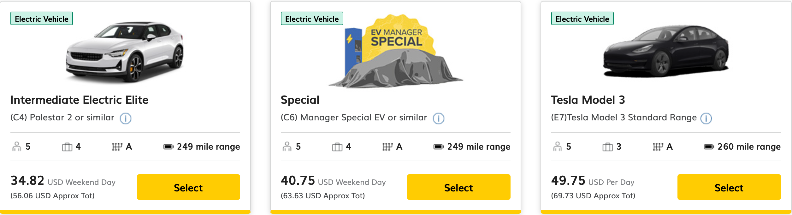Click the Electric Vehicle badge on Tesla card
This screenshot has width=792, height=215.
click(x=582, y=19)
